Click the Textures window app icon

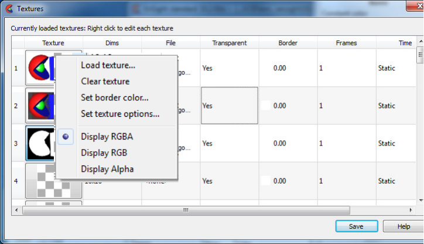[x=7, y=9]
